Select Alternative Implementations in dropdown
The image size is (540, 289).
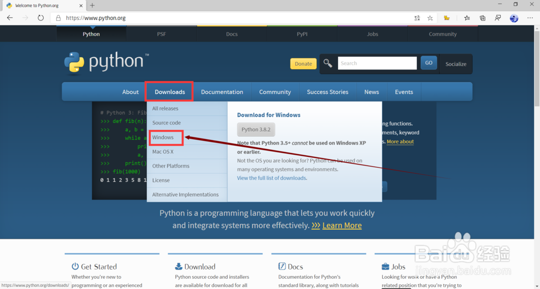[187, 195]
